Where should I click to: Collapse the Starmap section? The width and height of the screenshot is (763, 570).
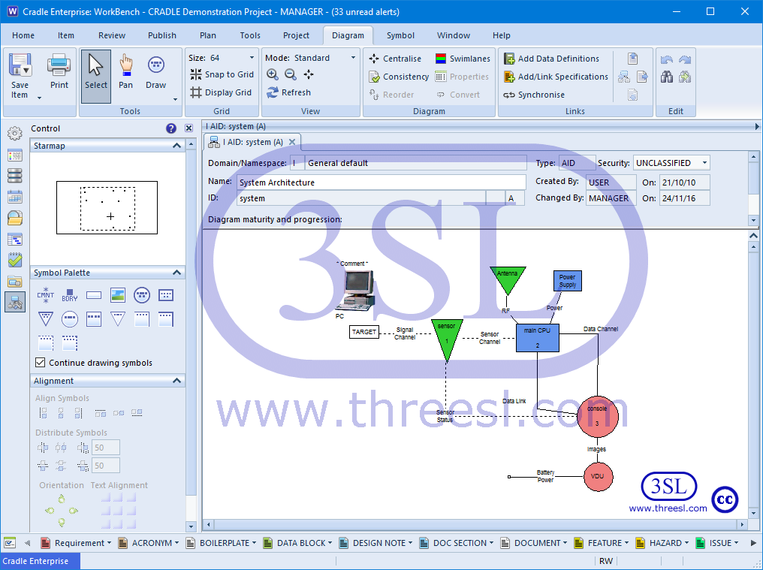pyautogui.click(x=176, y=146)
